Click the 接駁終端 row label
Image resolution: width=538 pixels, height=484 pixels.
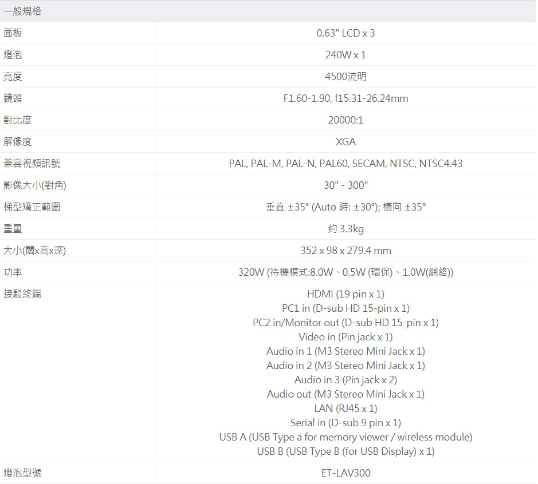pos(22,295)
